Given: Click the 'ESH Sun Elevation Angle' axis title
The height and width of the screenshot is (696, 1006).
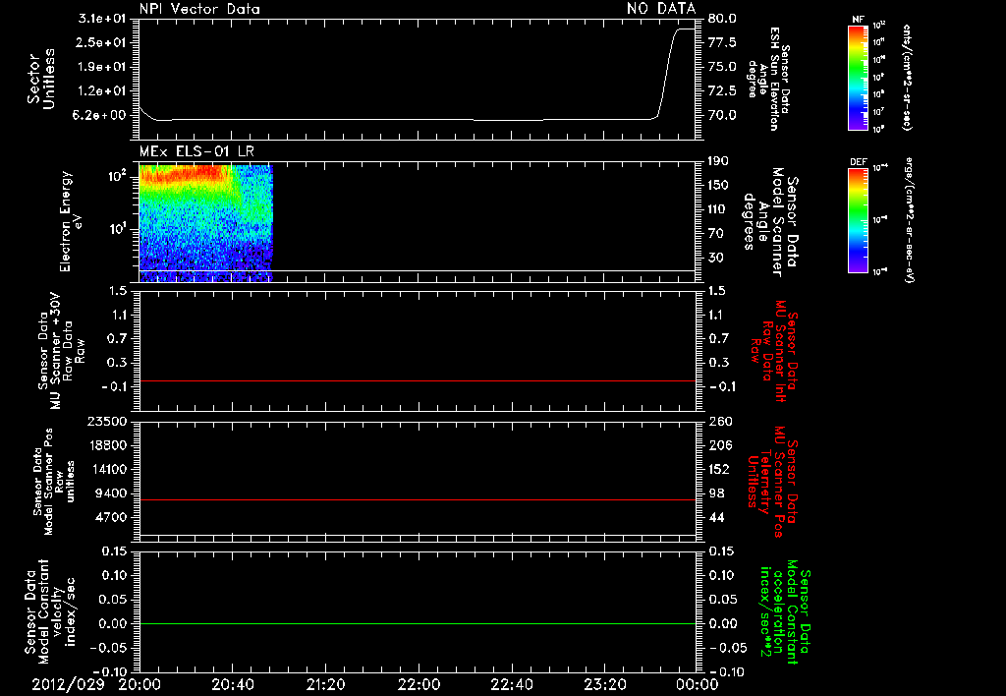Looking at the screenshot, I should click(x=768, y=79).
